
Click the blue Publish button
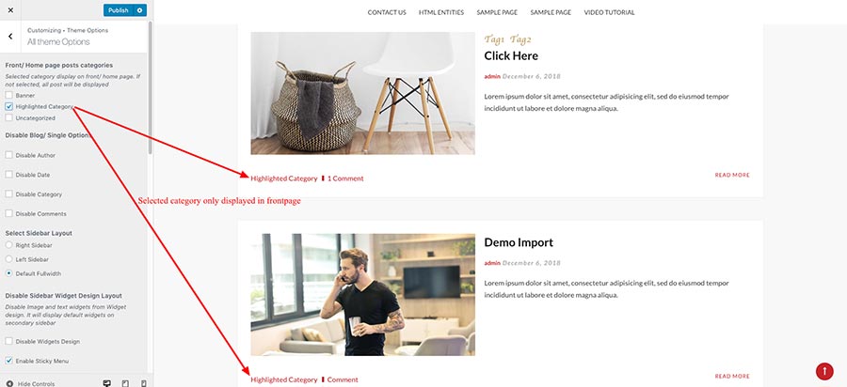coord(119,10)
